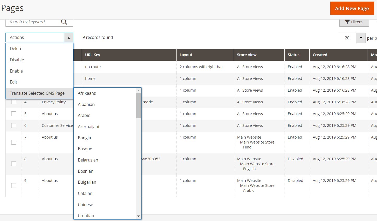Select checkbox for row 5 About us
Viewport: 377px width, 221px height.
(14, 114)
